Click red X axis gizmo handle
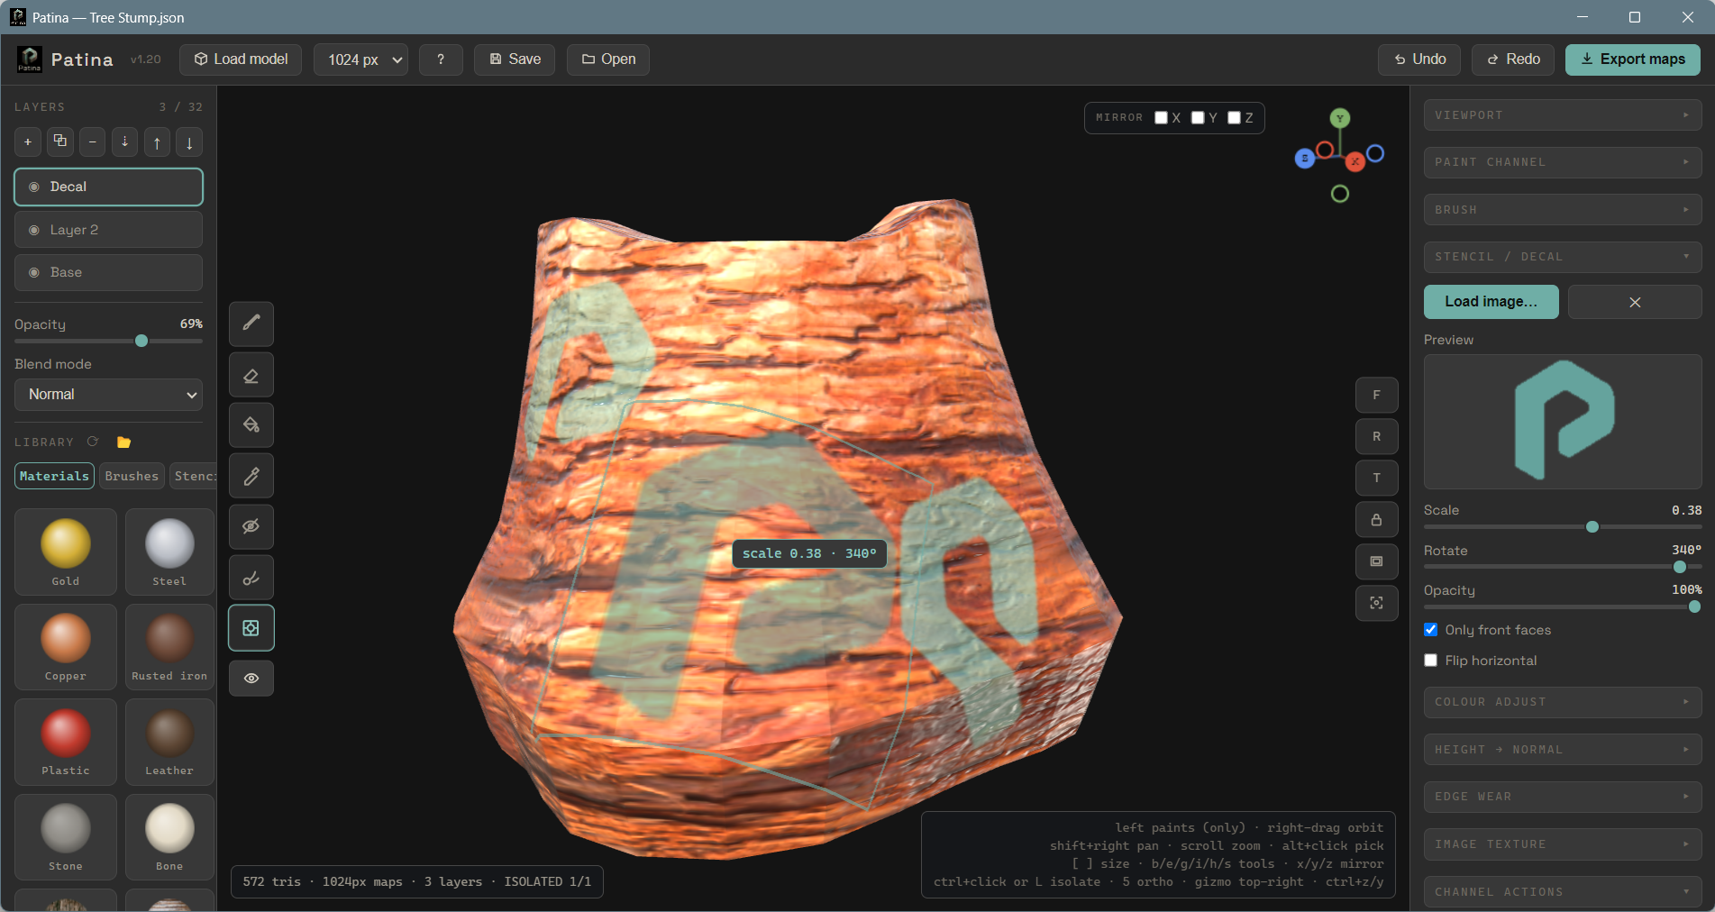 point(1355,161)
